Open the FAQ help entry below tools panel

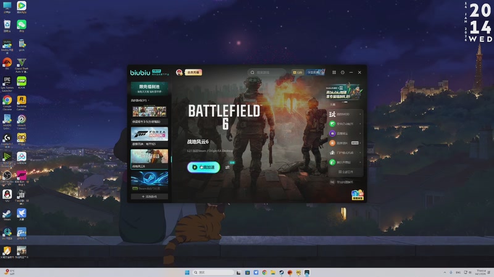341,182
